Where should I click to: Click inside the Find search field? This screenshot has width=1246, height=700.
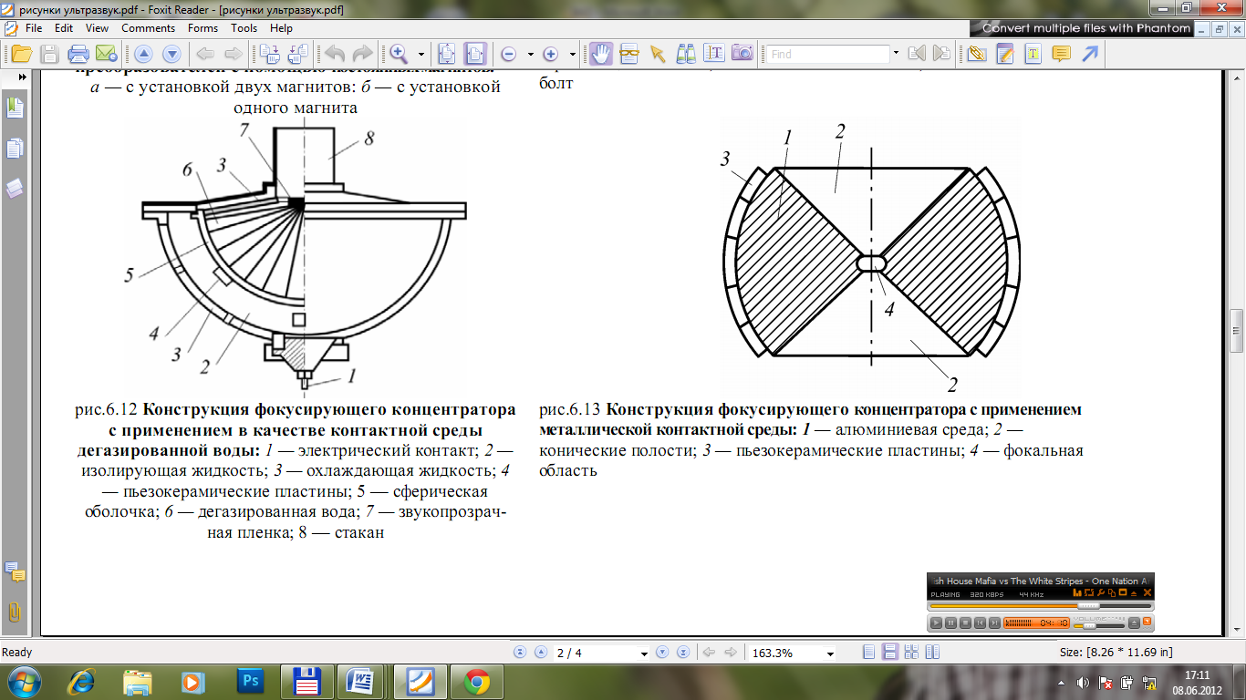pyautogui.click(x=826, y=54)
